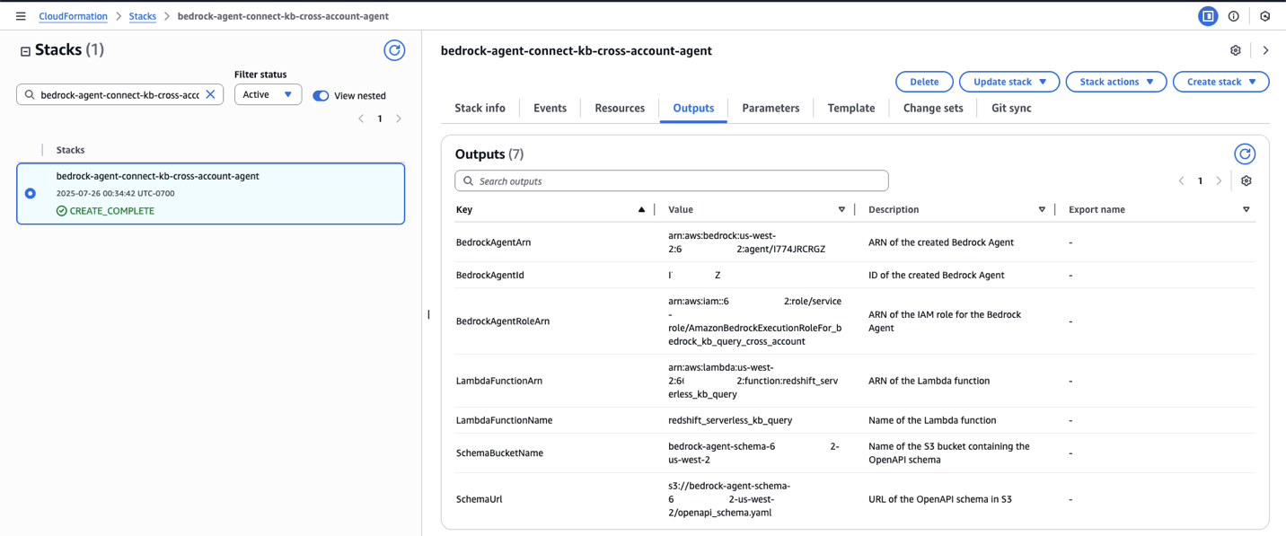Open stack detail settings gear
The image size is (1286, 536).
(x=1236, y=51)
